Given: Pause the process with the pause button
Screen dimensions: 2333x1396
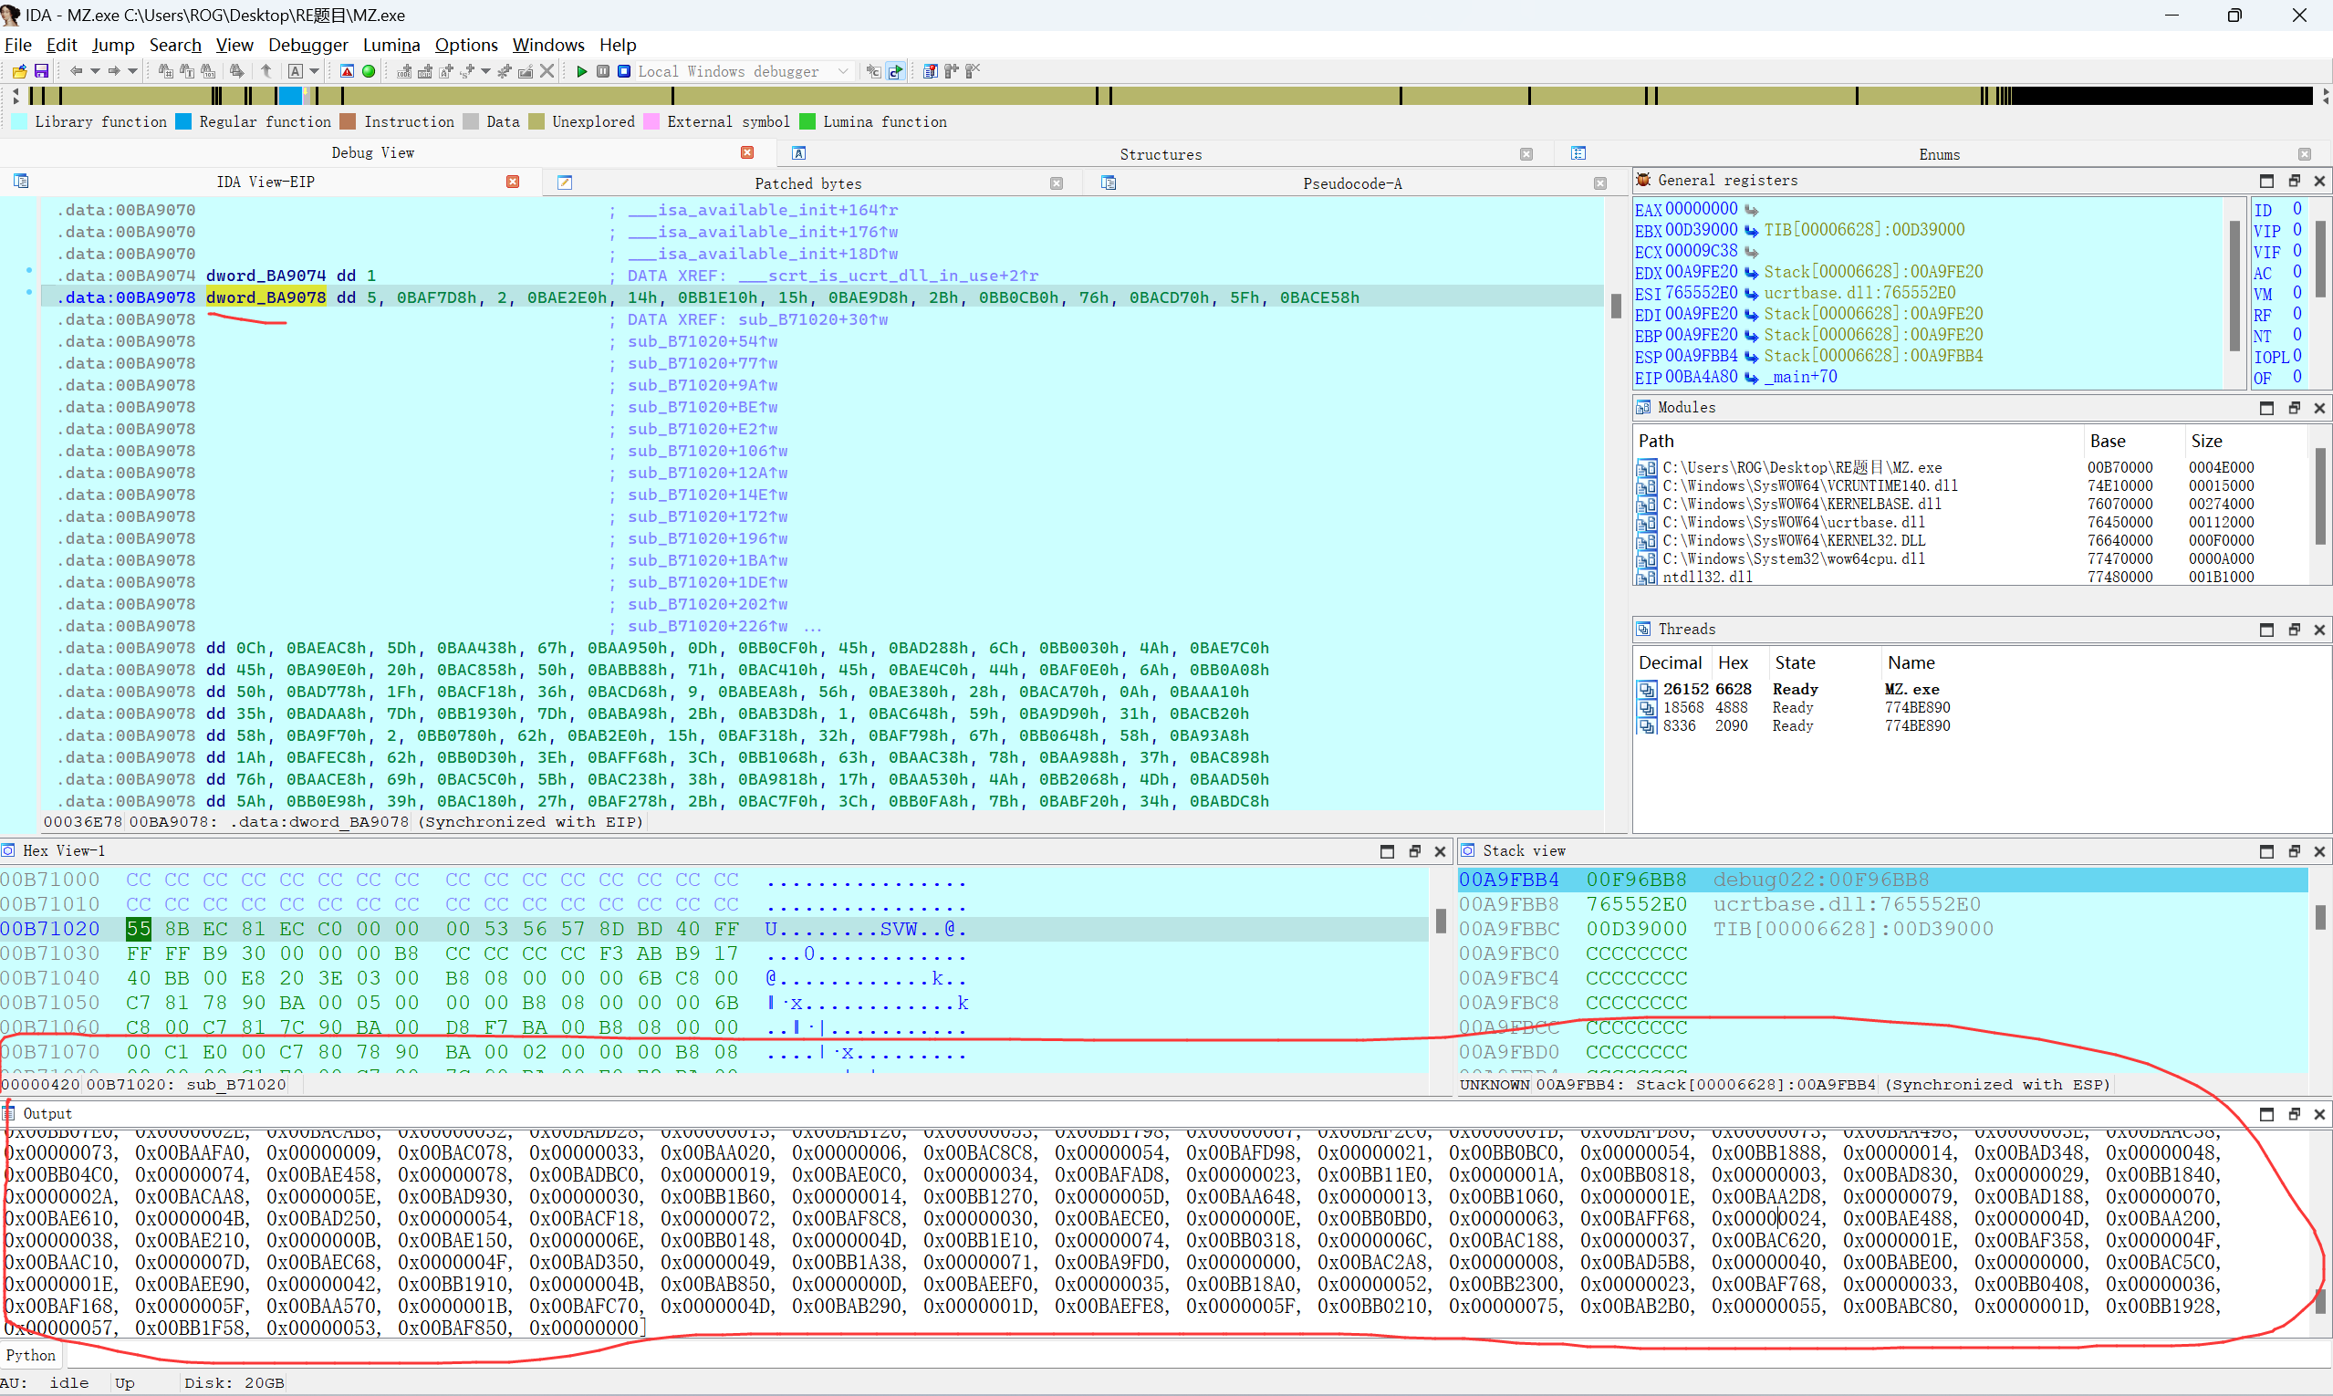Looking at the screenshot, I should pyautogui.click(x=603, y=71).
